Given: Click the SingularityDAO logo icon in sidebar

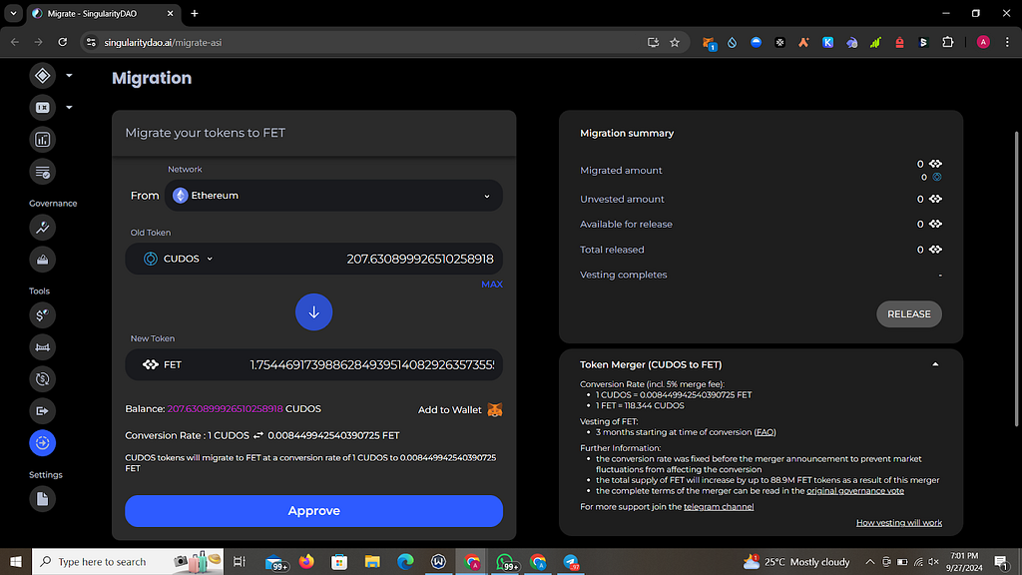Looking at the screenshot, I should point(42,76).
